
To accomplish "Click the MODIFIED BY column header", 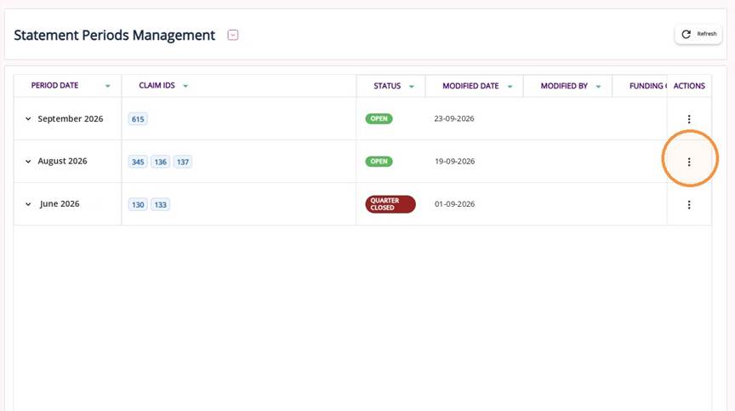I will pyautogui.click(x=564, y=86).
